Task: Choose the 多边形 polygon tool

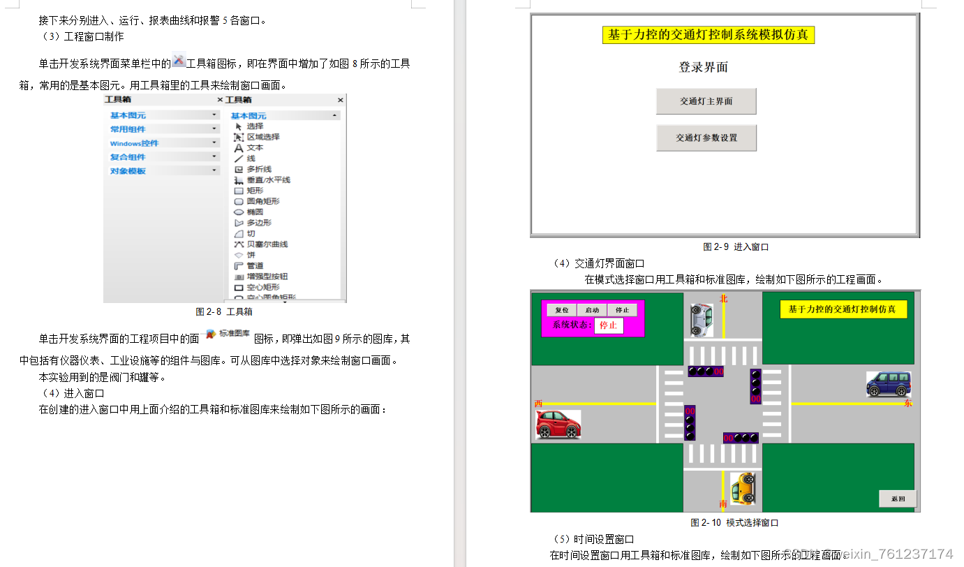Action: click(x=253, y=223)
